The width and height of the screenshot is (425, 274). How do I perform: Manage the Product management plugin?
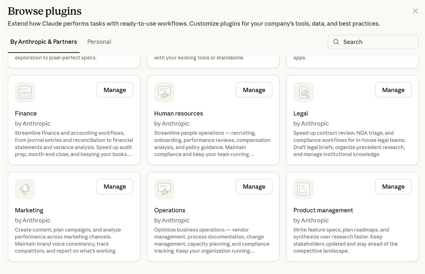pos(393,186)
